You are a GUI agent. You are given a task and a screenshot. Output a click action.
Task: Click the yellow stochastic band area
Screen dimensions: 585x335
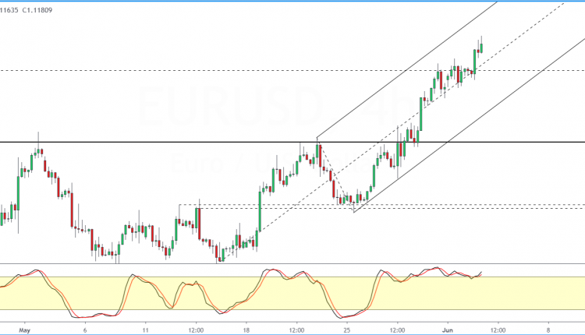(292, 293)
